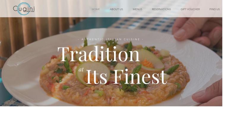
Task: Click the asparagus spear right of 'Finest'
Action: tap(172, 69)
